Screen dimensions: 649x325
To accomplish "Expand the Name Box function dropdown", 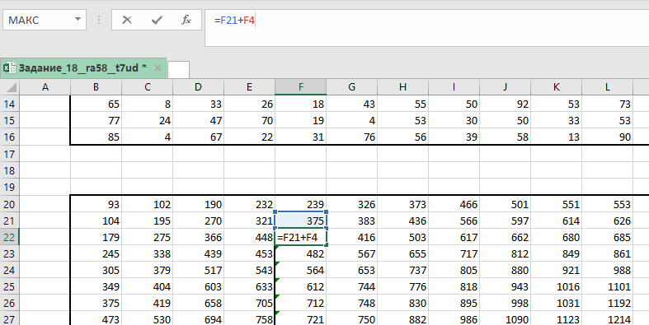I will click(x=78, y=20).
